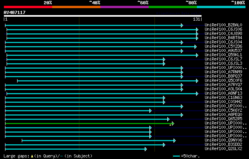The image size is (249, 159).
Task: Select the UniRef100_A7RNM9 label
Action: pos(223,72)
